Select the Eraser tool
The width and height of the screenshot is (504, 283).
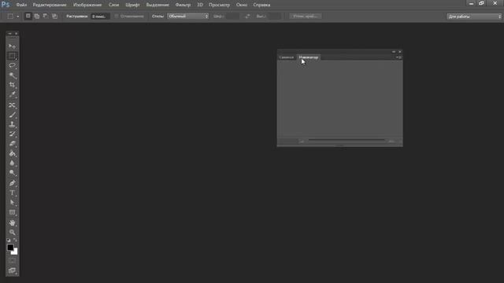click(x=13, y=144)
